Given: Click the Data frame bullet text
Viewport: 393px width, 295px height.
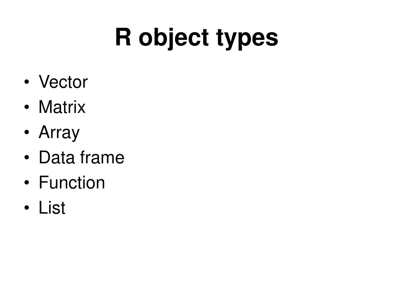Looking at the screenshot, I should (x=81, y=157).
